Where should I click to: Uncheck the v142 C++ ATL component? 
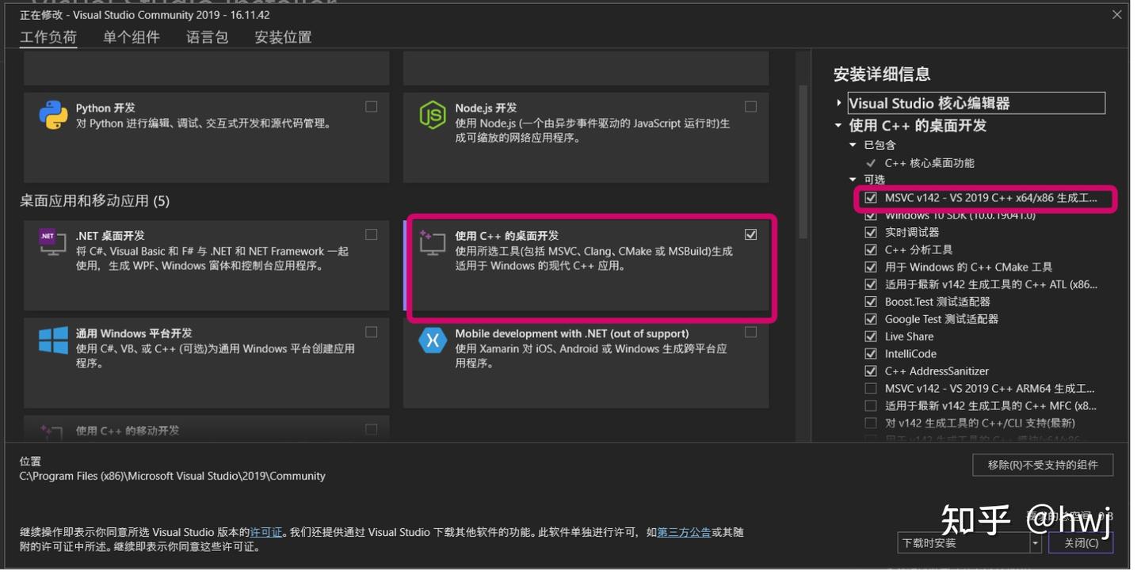871,284
